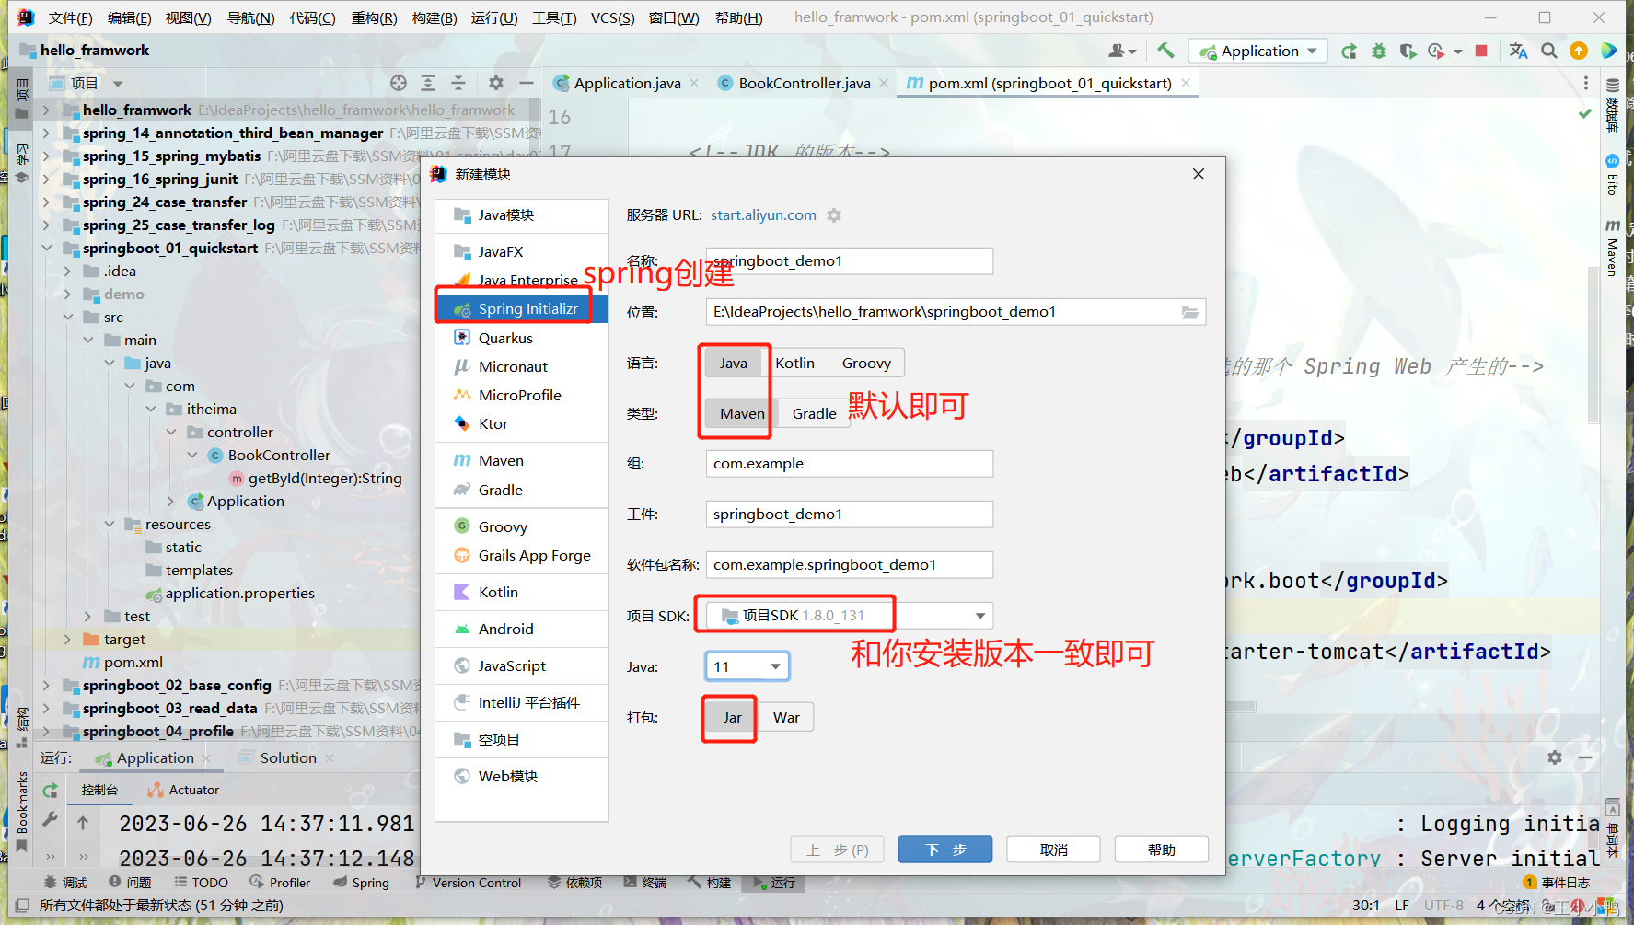Open the project SDK dropdown
The width and height of the screenshot is (1634, 925).
(x=850, y=615)
